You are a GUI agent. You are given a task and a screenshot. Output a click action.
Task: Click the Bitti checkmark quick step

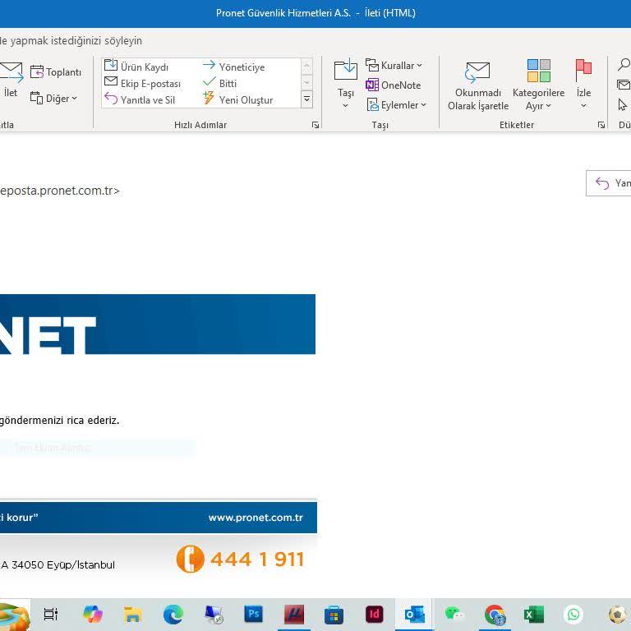pyautogui.click(x=219, y=83)
